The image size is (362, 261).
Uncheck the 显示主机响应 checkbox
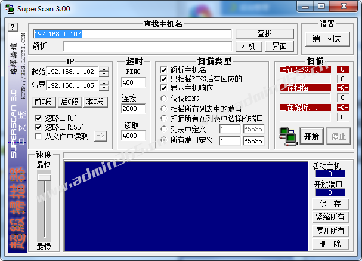tap(163, 88)
